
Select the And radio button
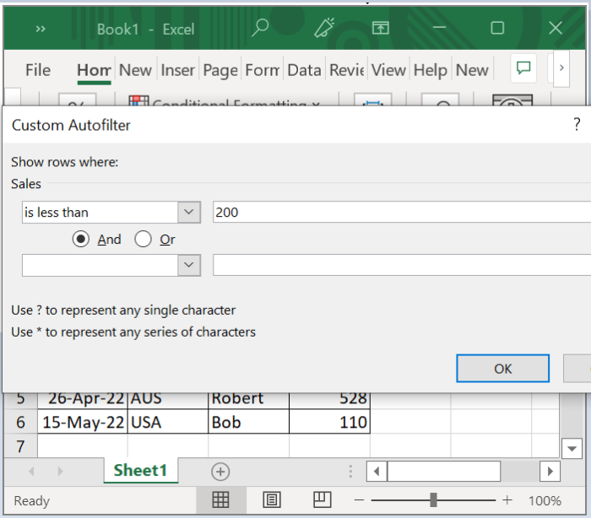coord(81,240)
